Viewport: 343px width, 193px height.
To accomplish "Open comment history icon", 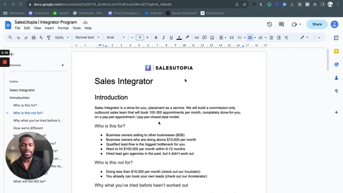I will (281, 24).
